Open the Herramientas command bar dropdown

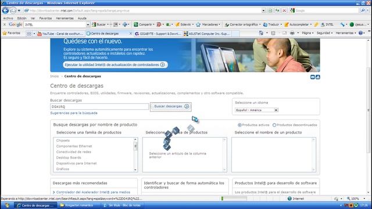(x=346, y=33)
